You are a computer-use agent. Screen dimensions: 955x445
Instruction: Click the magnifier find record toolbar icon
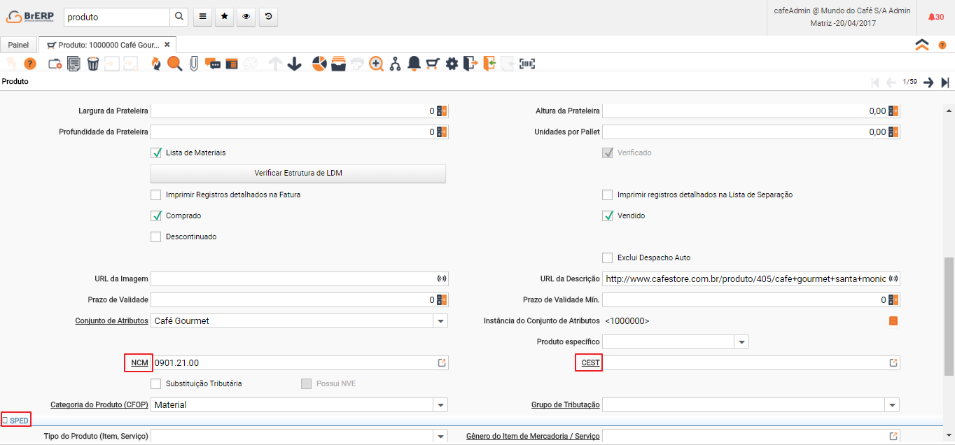[175, 64]
